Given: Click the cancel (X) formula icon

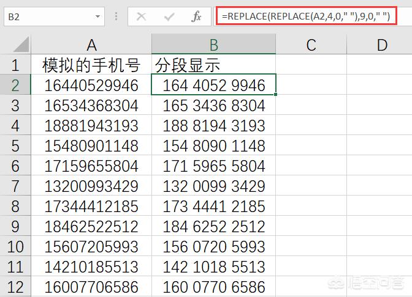Looking at the screenshot, I should coord(142,16).
